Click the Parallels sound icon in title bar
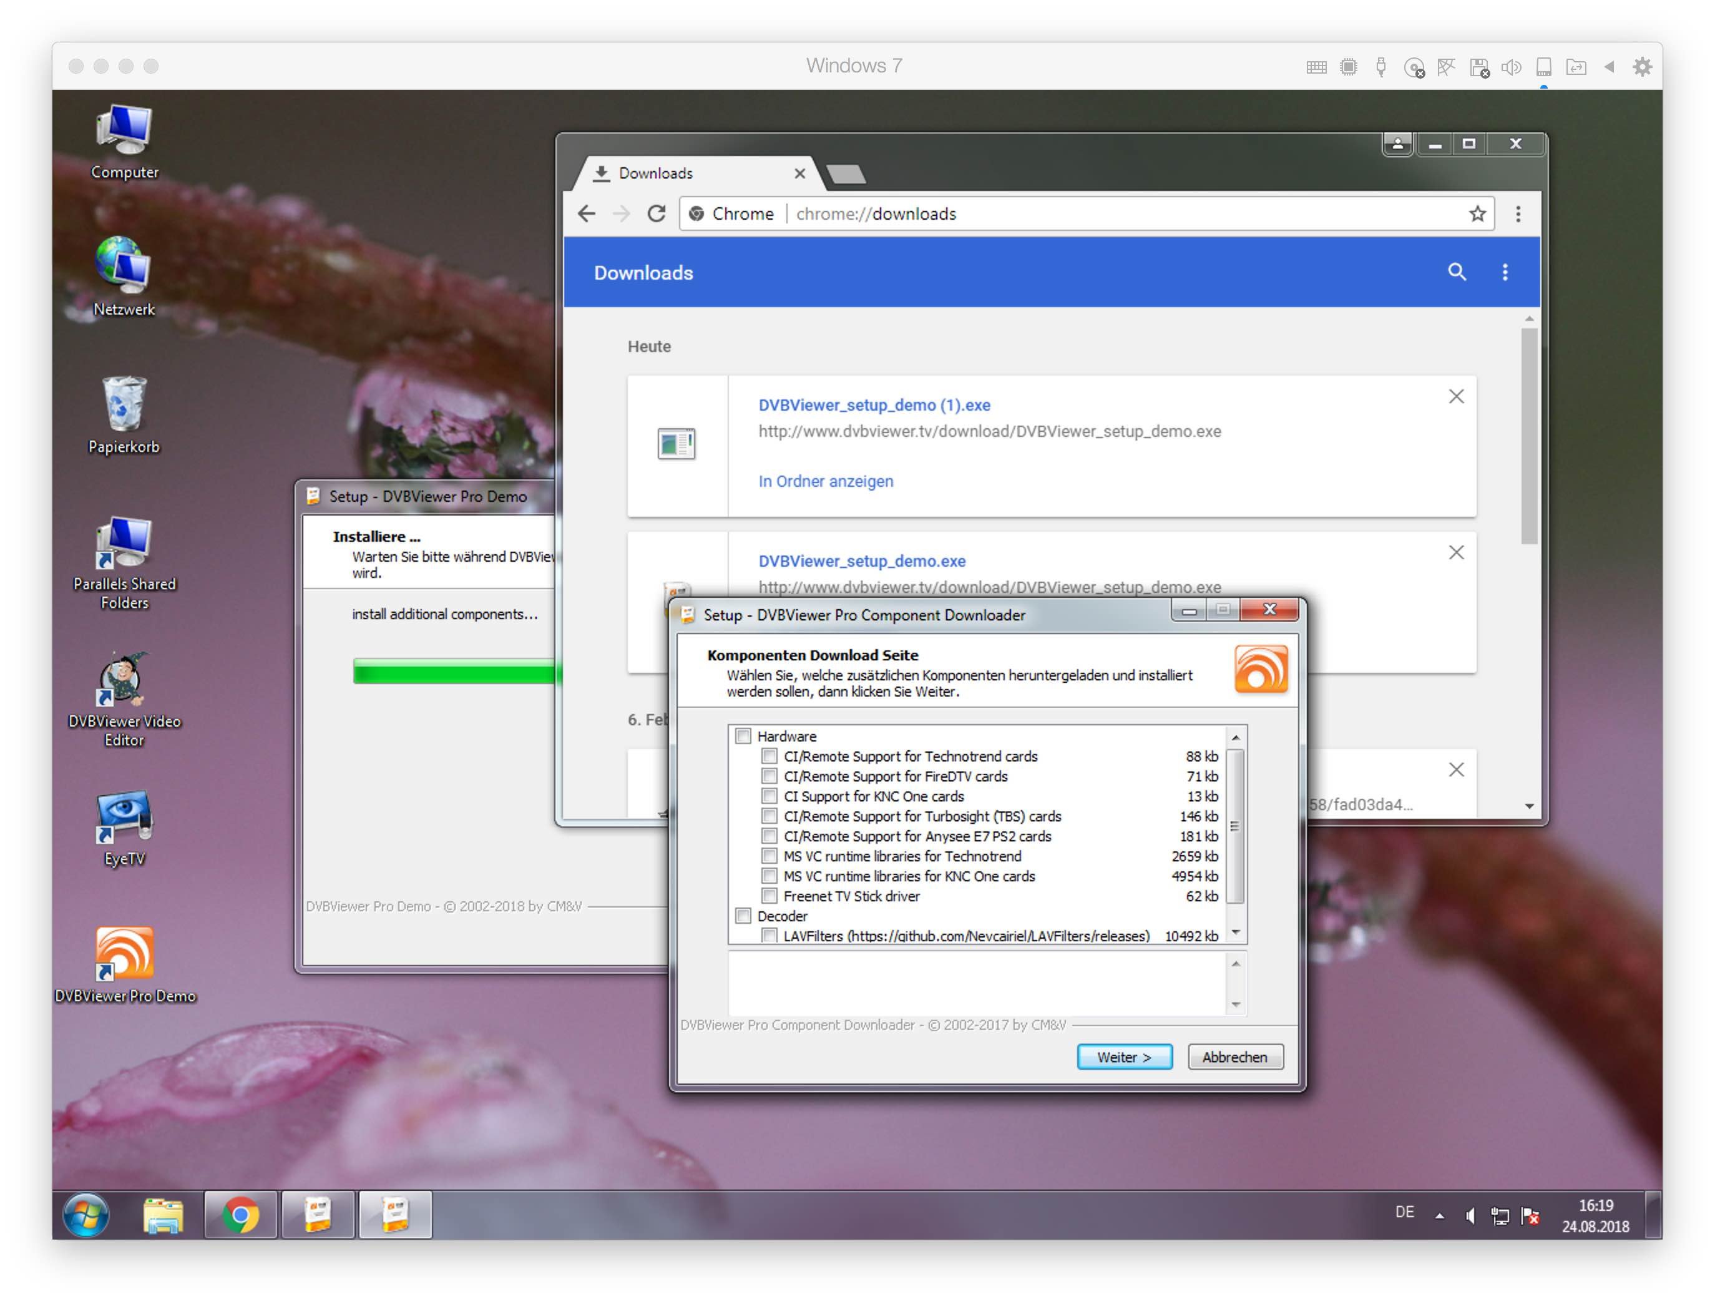The height and width of the screenshot is (1302, 1715). point(1511,67)
